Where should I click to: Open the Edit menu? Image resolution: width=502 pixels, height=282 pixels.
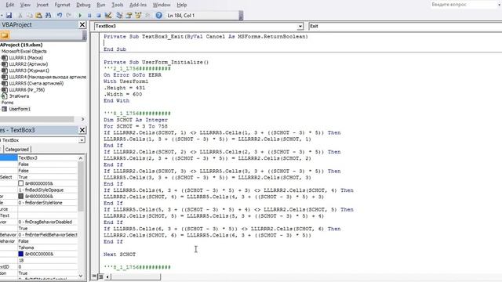click(10, 5)
